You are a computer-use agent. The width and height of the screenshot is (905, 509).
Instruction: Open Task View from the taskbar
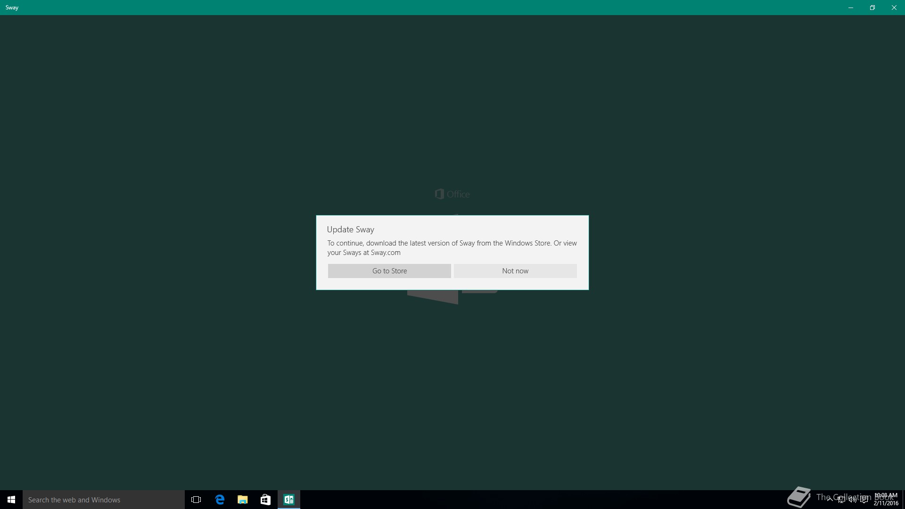click(196, 500)
